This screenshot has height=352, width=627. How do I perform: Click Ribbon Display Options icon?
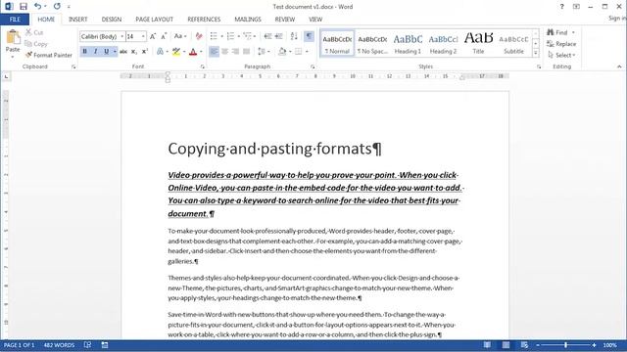pyautogui.click(x=576, y=7)
